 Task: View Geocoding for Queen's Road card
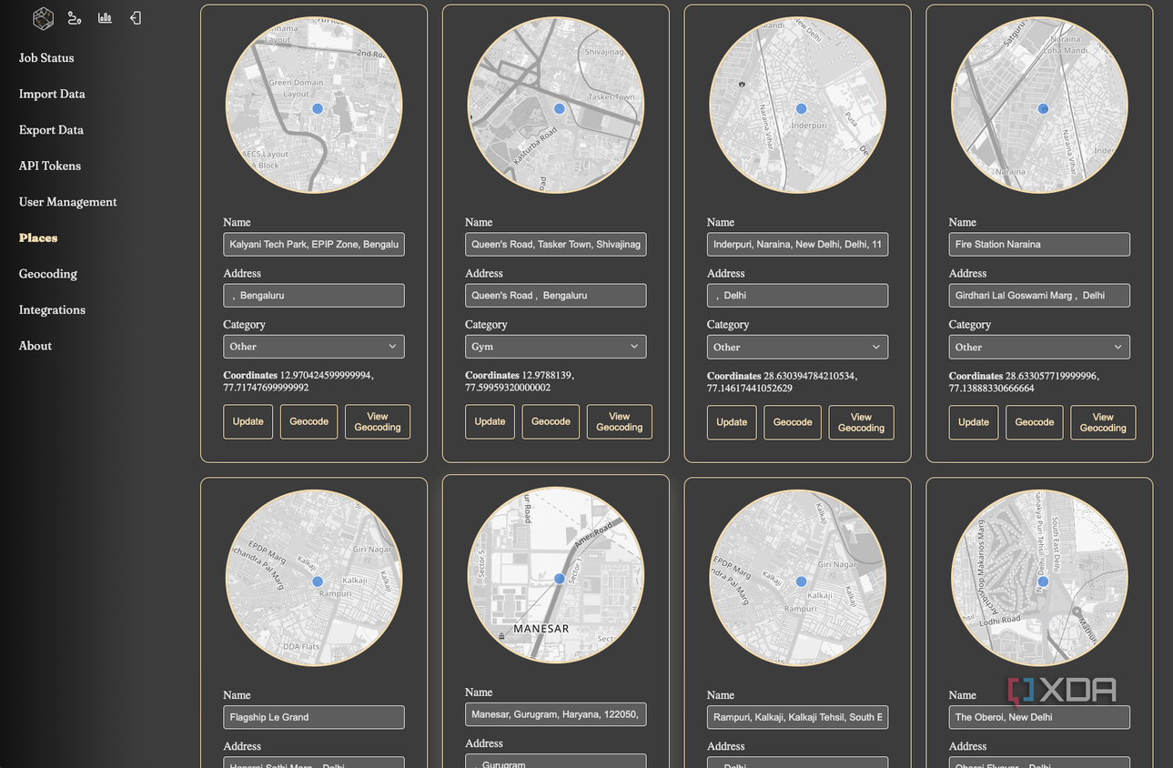(x=620, y=422)
